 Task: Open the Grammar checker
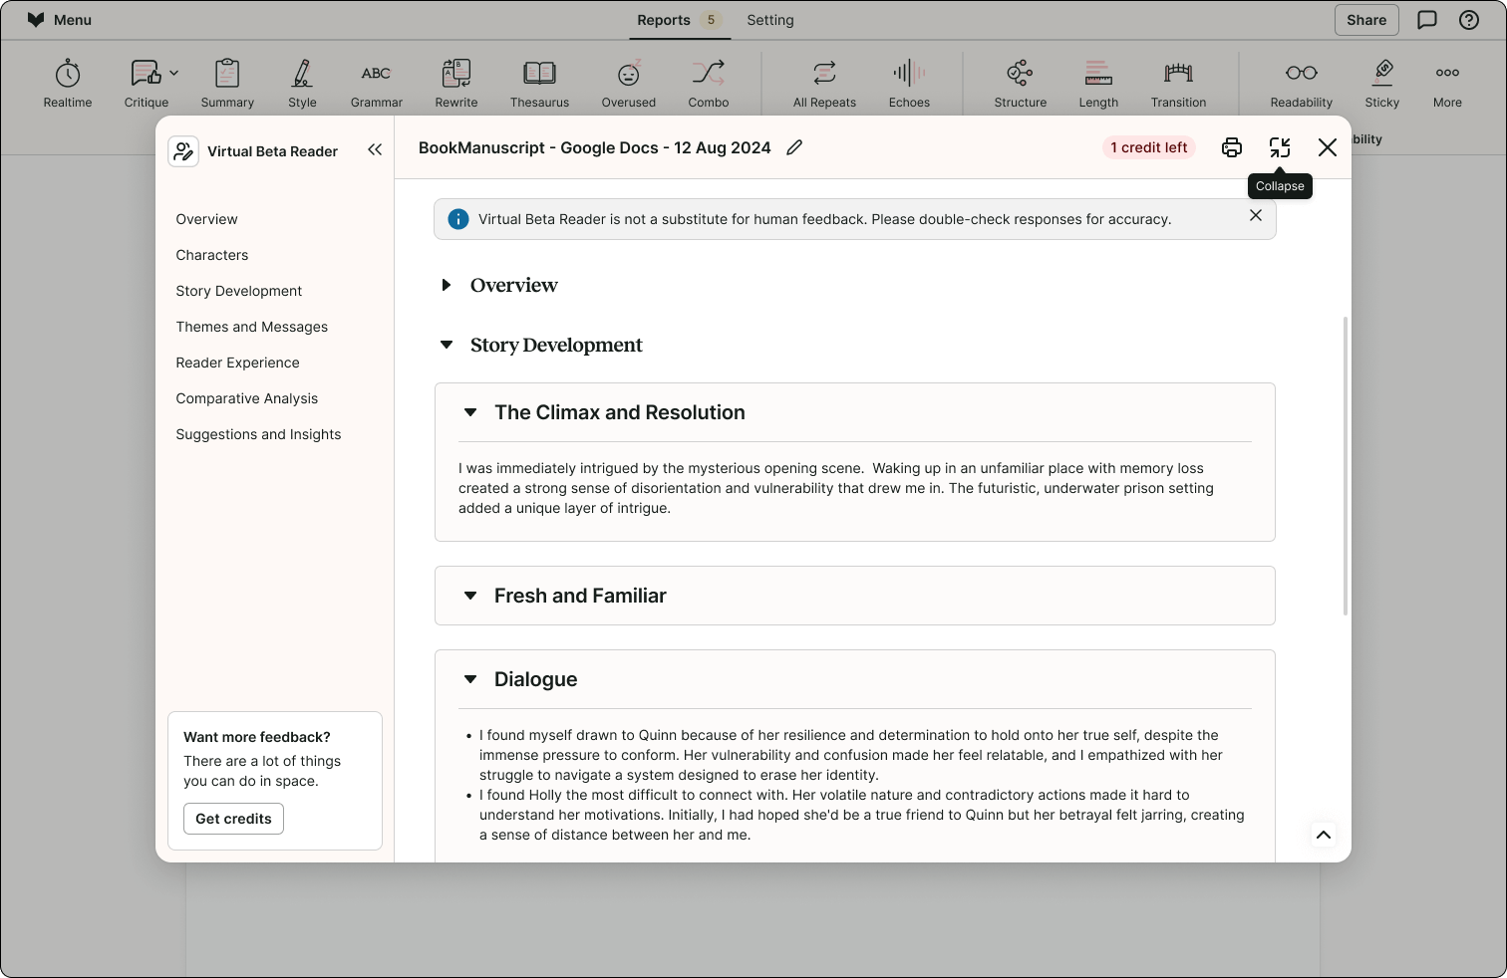(376, 82)
